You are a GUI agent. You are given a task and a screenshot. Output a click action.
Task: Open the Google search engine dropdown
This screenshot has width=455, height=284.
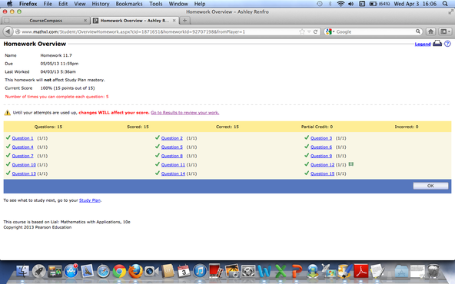coord(330,31)
